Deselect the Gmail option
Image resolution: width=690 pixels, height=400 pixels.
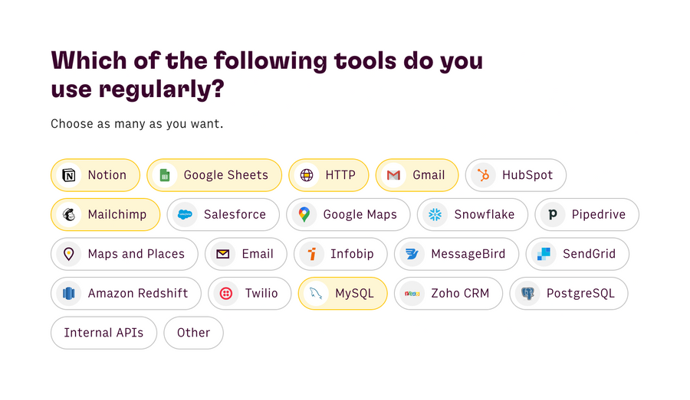pyautogui.click(x=416, y=175)
